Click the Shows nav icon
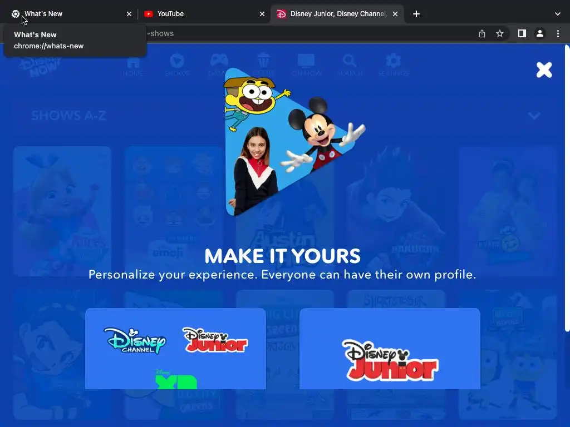Screen dimensions: 570x427 (177, 65)
